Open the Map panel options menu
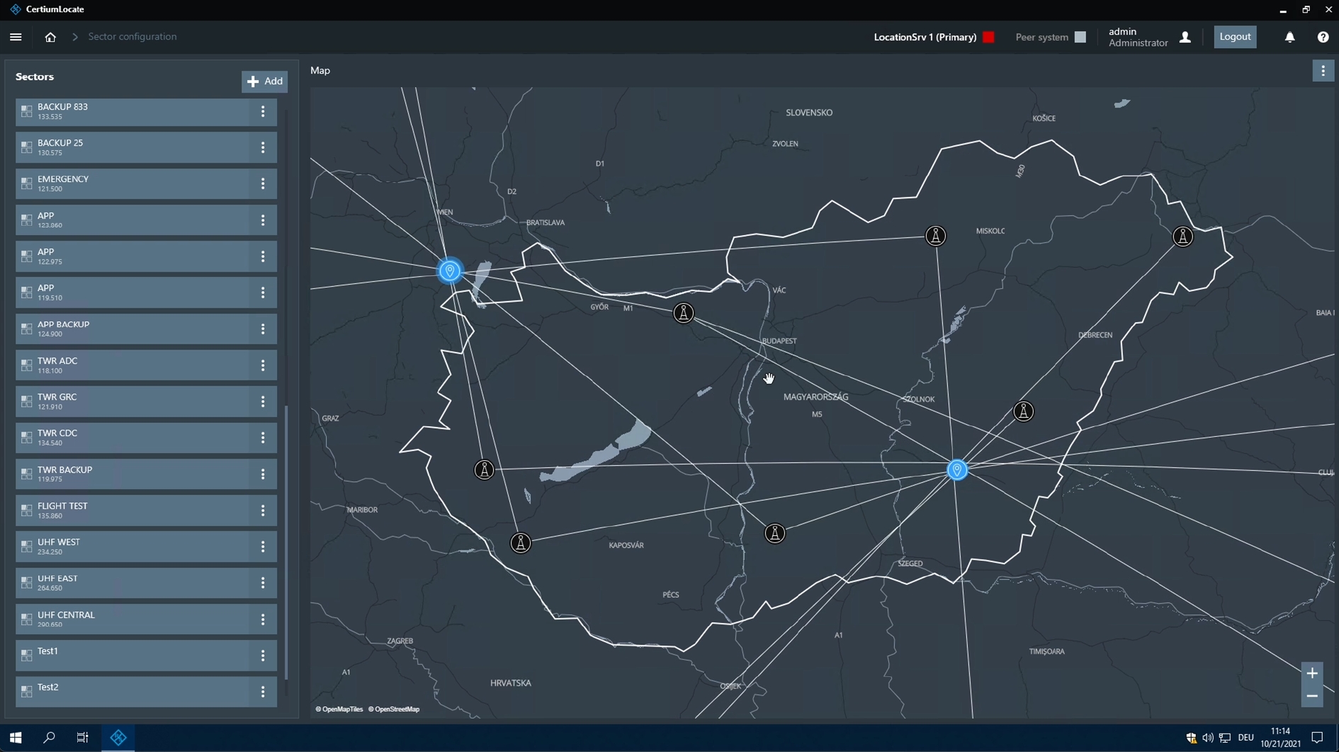The height and width of the screenshot is (752, 1339). [x=1323, y=71]
